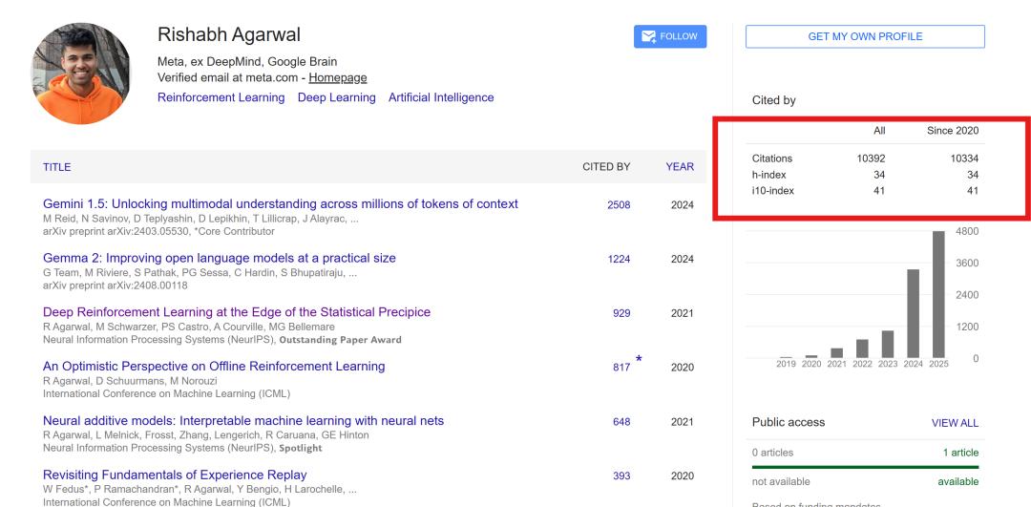Open the Artificial Intelligence interest tag
The image size is (1031, 507).
tap(441, 97)
